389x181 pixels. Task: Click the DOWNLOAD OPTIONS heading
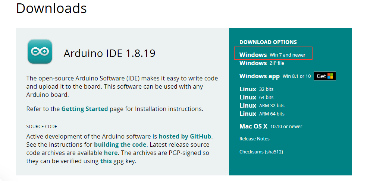pyautogui.click(x=268, y=42)
